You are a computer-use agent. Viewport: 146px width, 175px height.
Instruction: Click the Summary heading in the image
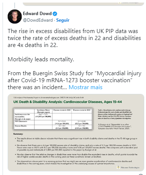(18, 134)
